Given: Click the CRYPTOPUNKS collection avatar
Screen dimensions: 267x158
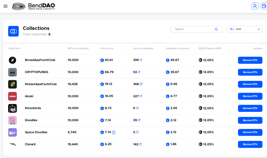Looking at the screenshot, I should (13, 72).
